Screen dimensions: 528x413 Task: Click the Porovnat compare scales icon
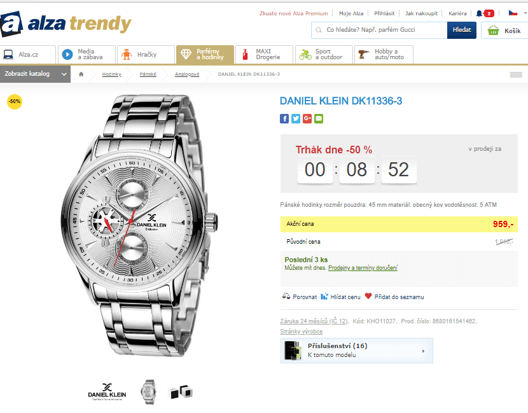coord(286,297)
